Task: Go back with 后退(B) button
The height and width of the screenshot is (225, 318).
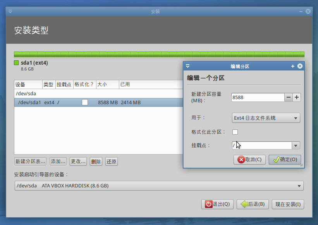Action: (253, 204)
